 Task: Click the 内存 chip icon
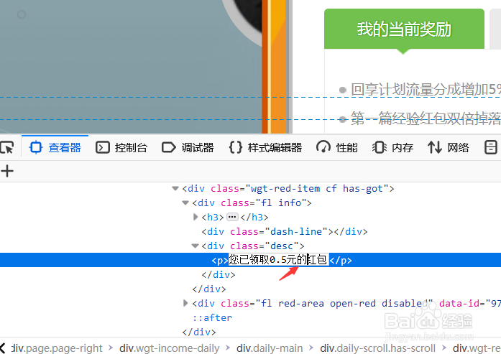(380, 147)
